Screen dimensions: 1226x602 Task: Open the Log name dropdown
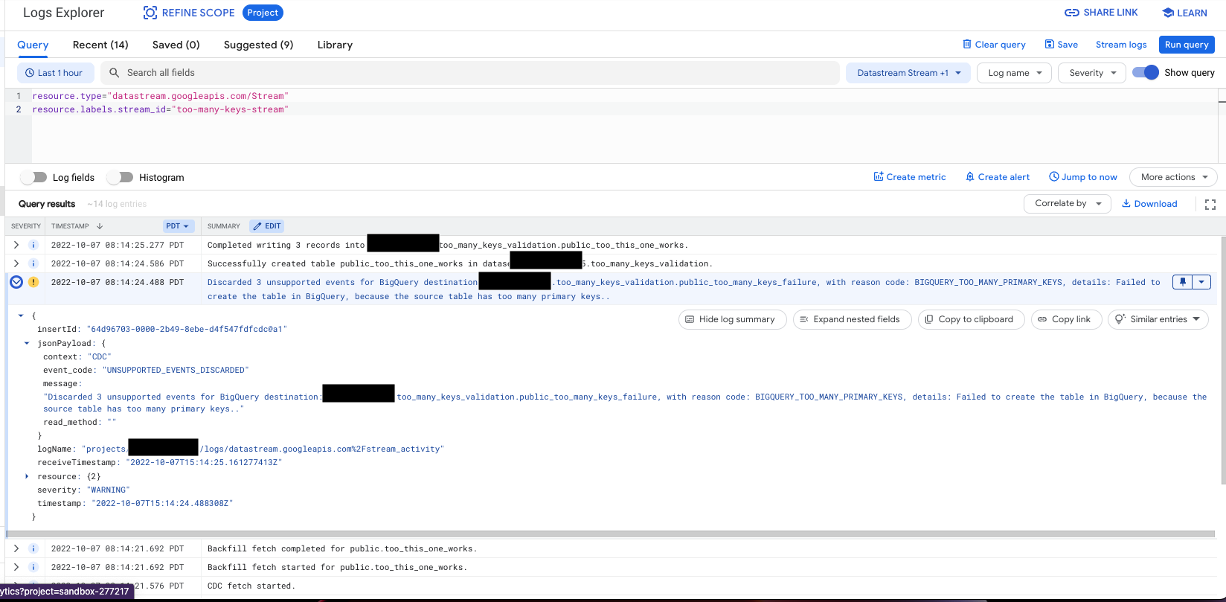[x=1014, y=73]
